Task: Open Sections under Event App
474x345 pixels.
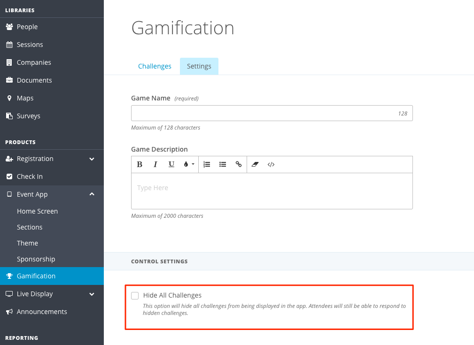Action: (x=30, y=227)
